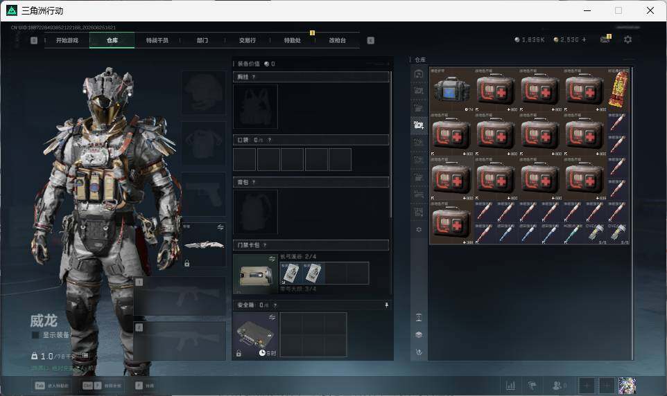The image size is (667, 396).
Task: Click second plus squad invite slot
Action: [607, 386]
